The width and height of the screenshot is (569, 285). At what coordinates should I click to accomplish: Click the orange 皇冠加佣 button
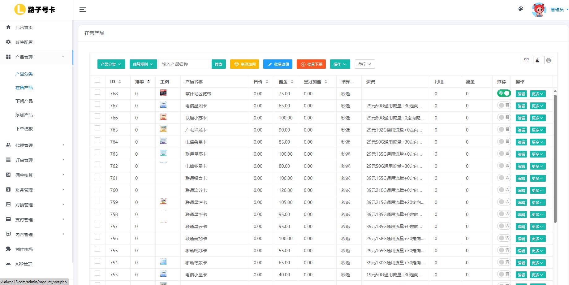tap(244, 64)
